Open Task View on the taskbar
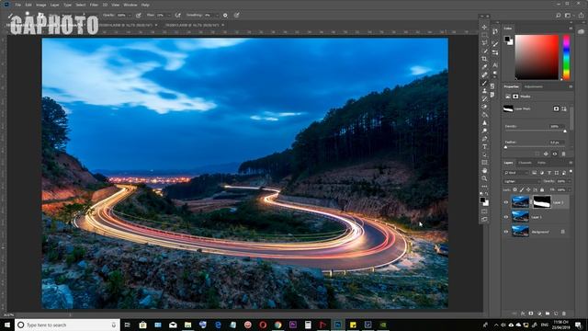Screen dimensions: 588x331 127,325
